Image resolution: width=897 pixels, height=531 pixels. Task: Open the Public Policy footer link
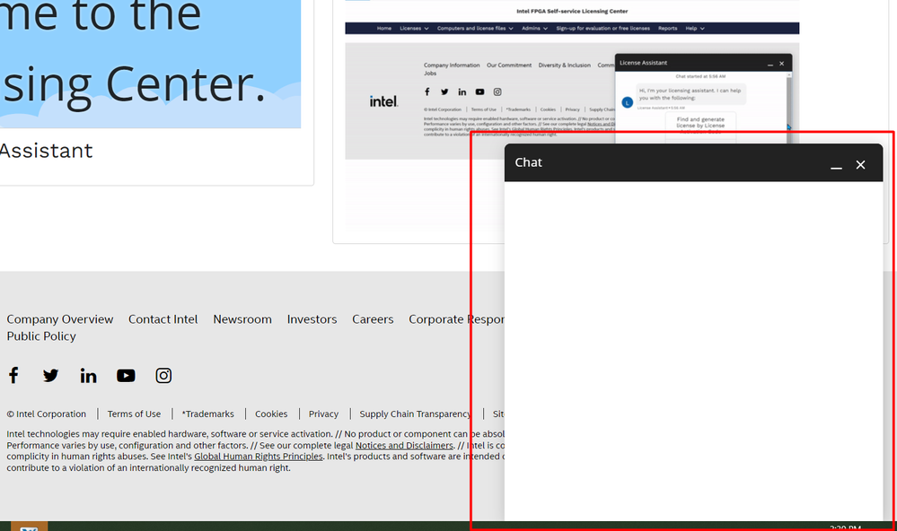[x=41, y=336]
